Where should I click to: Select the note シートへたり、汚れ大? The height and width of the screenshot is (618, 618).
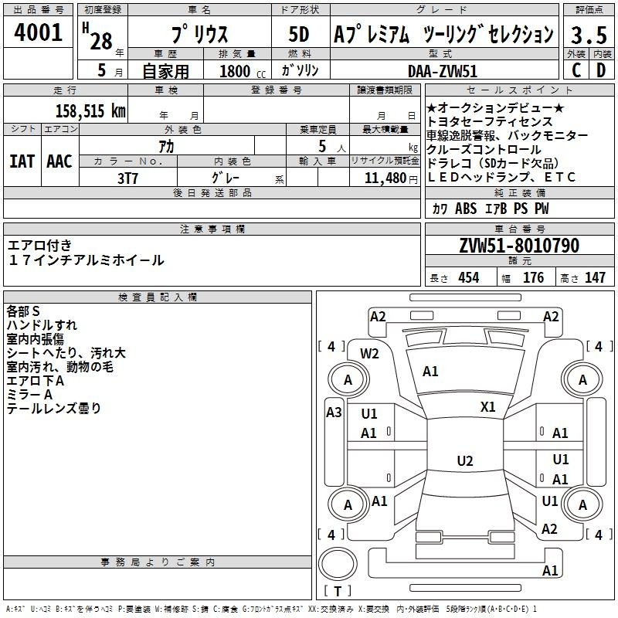66,352
